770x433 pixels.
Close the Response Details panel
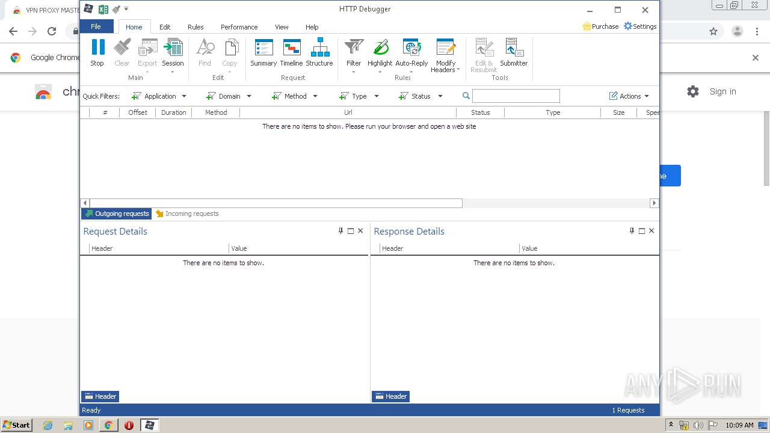[651, 231]
